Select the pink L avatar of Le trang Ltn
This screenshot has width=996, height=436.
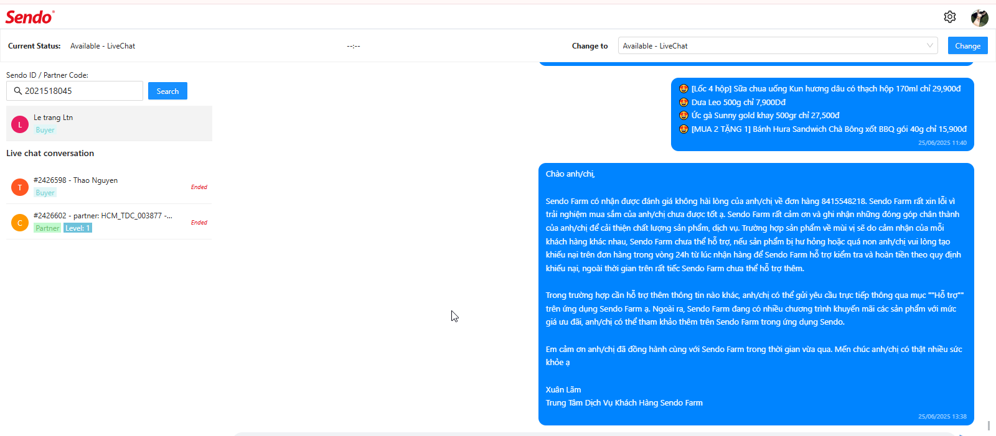point(20,124)
